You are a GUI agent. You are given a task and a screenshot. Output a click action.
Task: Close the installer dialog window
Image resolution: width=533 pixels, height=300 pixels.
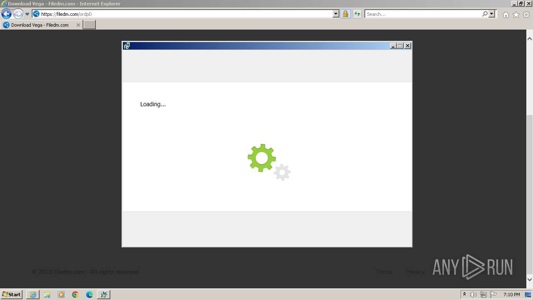(x=408, y=46)
